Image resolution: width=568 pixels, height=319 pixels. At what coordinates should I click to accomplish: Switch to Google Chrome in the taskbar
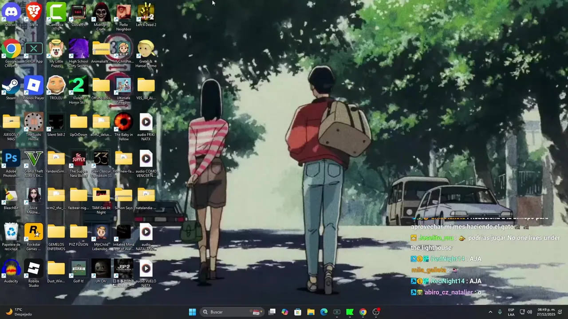(363, 312)
